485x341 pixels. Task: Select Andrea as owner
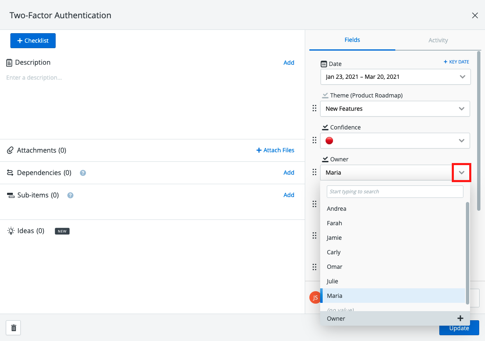tap(393, 209)
